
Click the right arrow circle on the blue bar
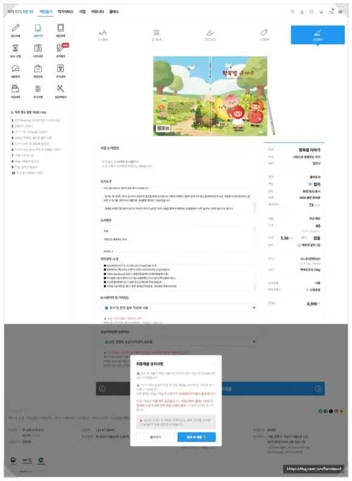click(318, 389)
